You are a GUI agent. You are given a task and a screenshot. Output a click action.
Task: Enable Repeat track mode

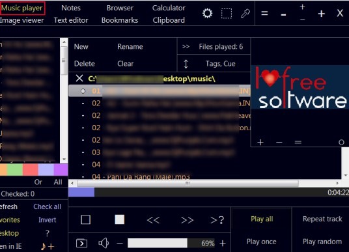(x=322, y=219)
